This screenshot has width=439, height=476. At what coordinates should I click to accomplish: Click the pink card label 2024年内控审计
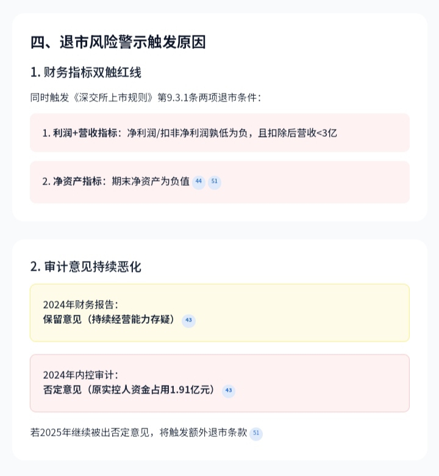(80, 375)
